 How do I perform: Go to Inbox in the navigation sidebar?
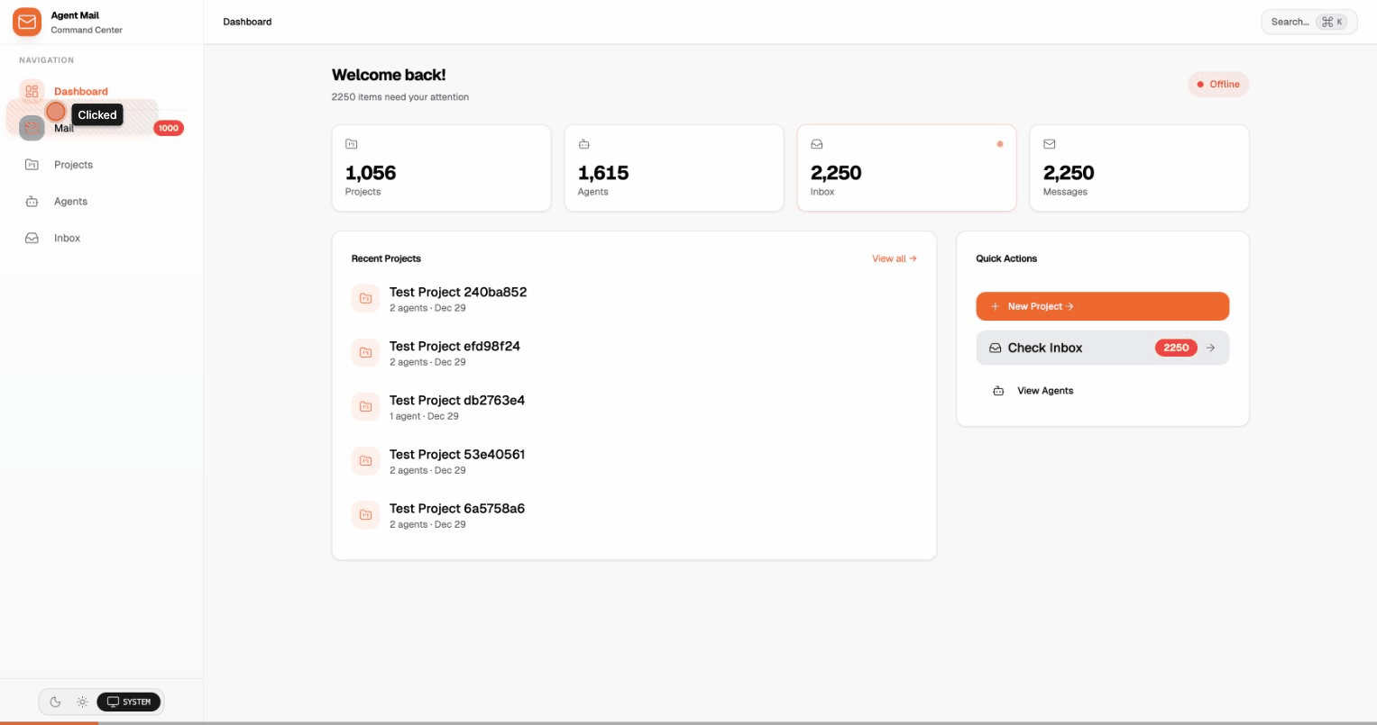point(101,239)
